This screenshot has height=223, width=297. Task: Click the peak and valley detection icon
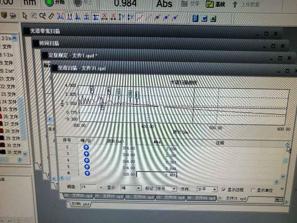(60, 17)
